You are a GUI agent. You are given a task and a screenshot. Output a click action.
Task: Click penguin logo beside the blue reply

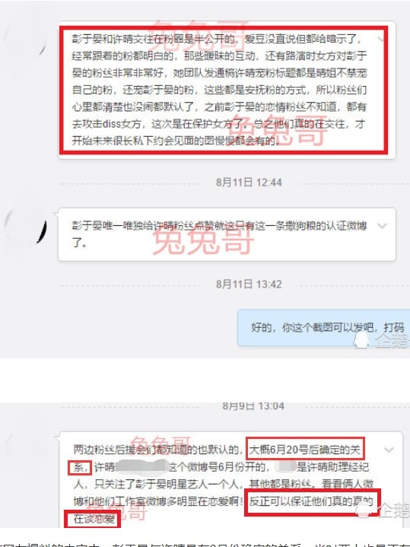click(x=361, y=339)
